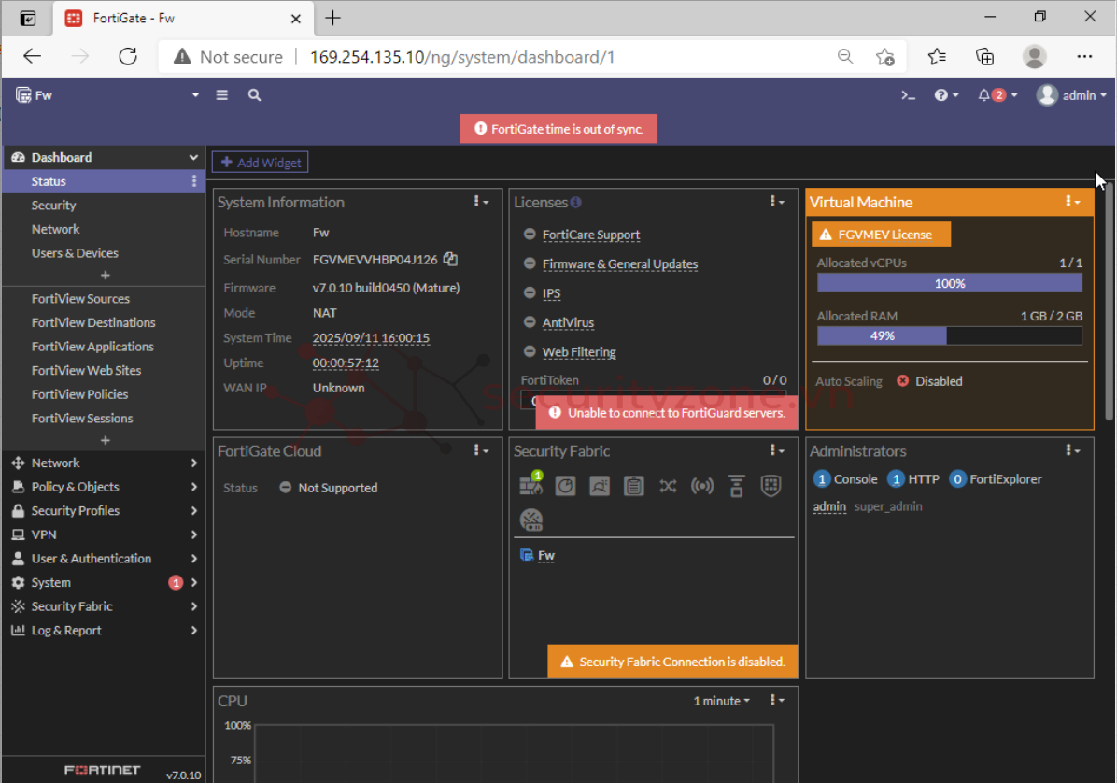Click the Fw device icon in top-left header
Viewport: 1117px width, 783px height.
pos(23,95)
